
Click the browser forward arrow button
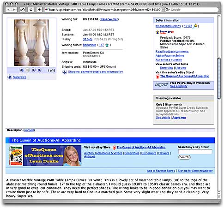pos(14,10)
